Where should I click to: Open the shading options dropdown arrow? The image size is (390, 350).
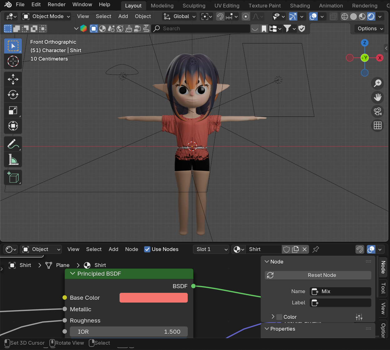[380, 16]
